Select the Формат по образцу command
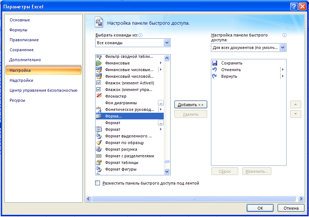 point(130,143)
